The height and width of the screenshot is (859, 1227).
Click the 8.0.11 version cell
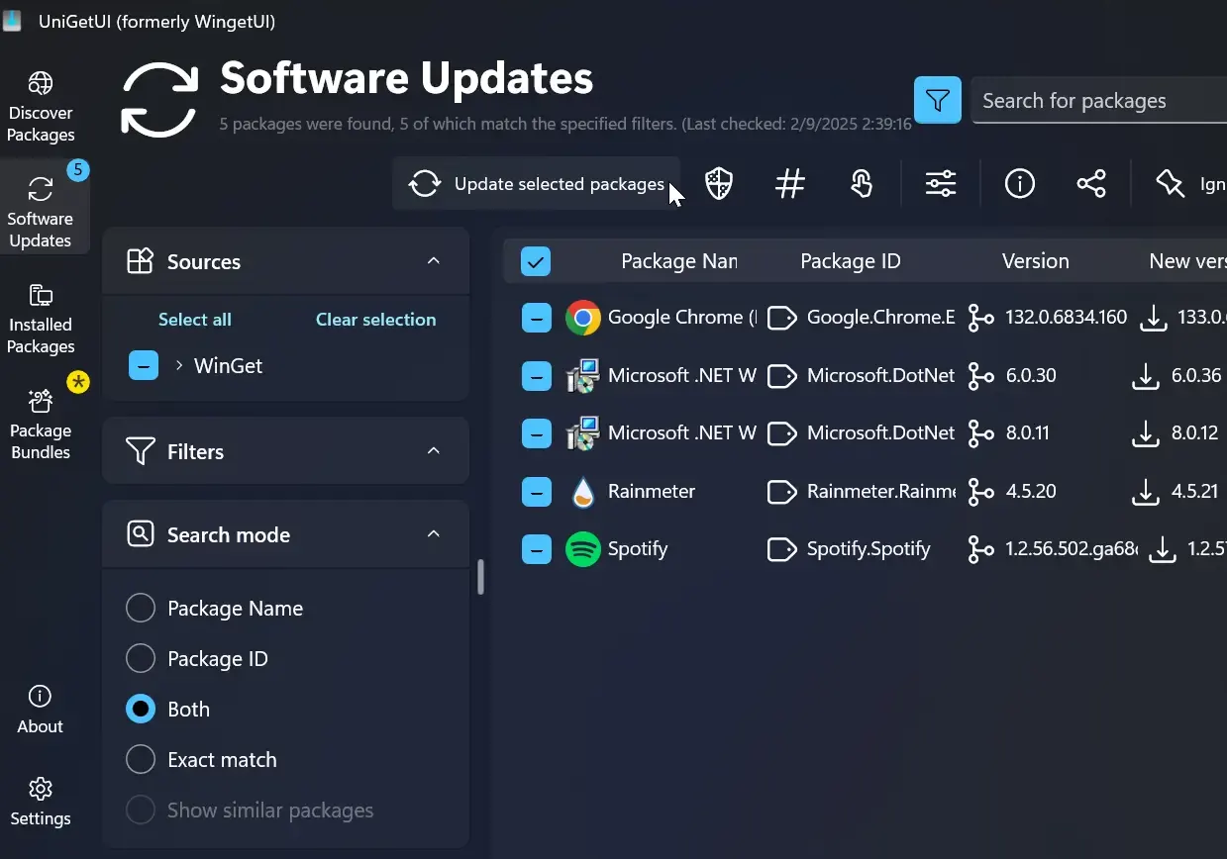click(x=1027, y=433)
